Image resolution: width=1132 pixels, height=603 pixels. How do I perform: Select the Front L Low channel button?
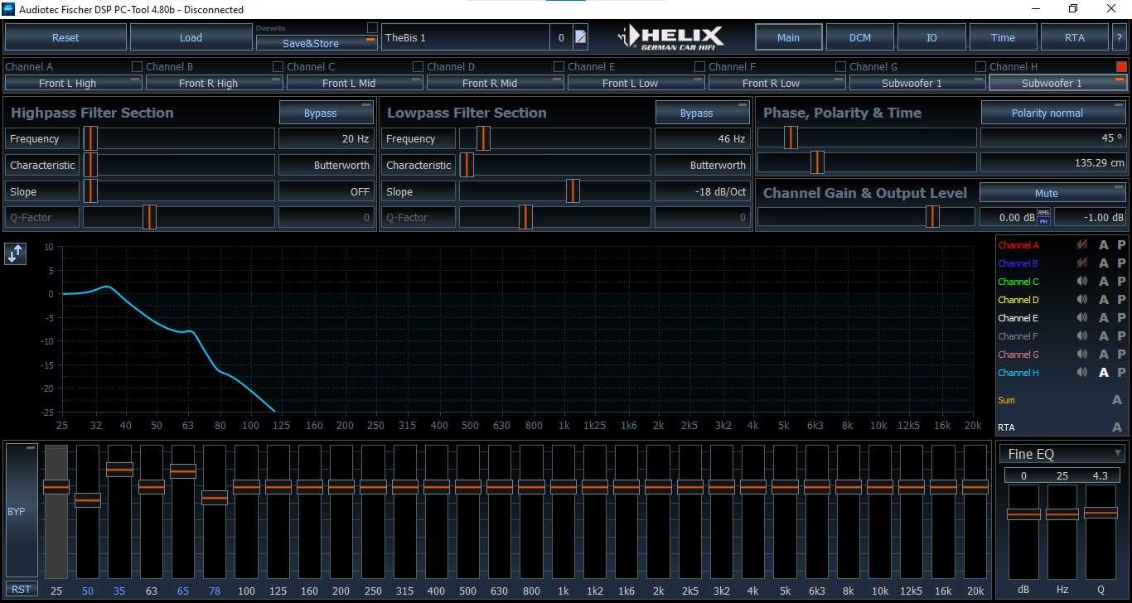tap(636, 83)
